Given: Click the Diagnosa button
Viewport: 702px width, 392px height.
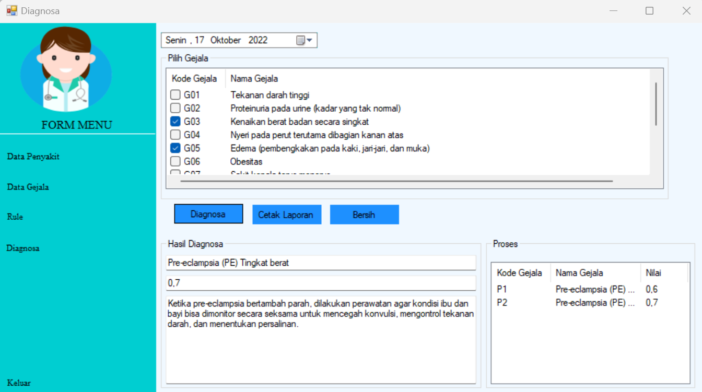Looking at the screenshot, I should click(208, 213).
